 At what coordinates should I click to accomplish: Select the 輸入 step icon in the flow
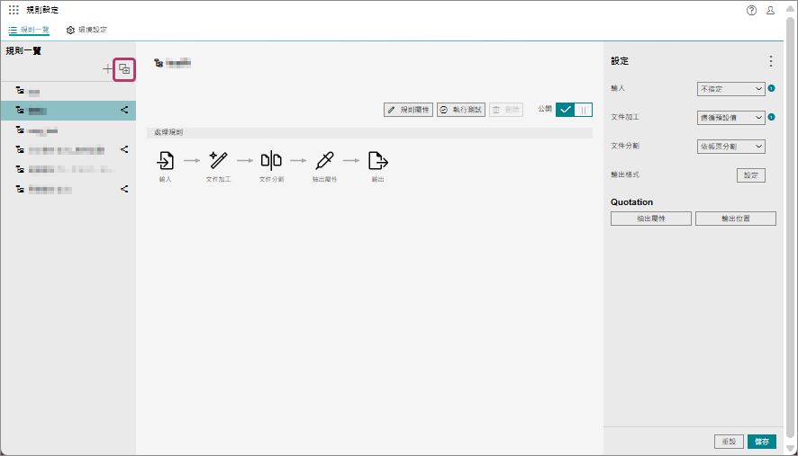[166, 161]
